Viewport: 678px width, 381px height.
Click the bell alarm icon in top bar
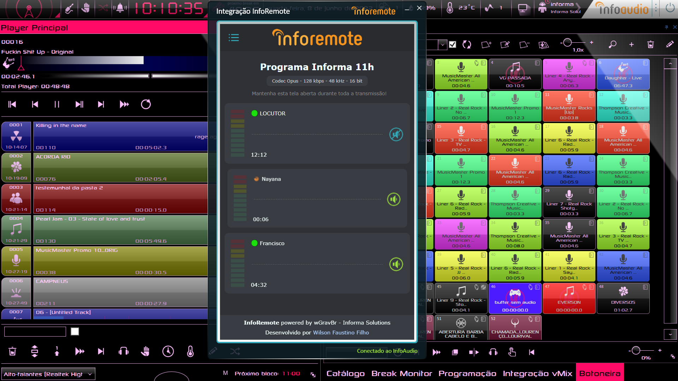(120, 8)
